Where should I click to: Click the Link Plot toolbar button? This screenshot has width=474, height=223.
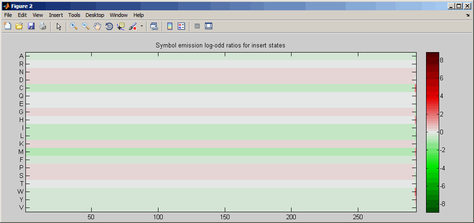(x=154, y=26)
